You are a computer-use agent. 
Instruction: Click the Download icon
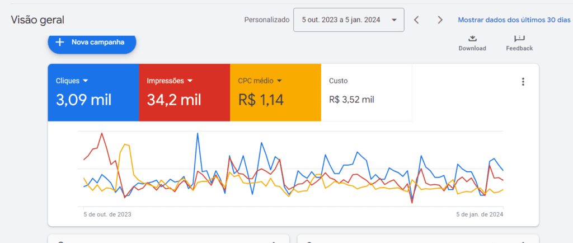point(472,38)
